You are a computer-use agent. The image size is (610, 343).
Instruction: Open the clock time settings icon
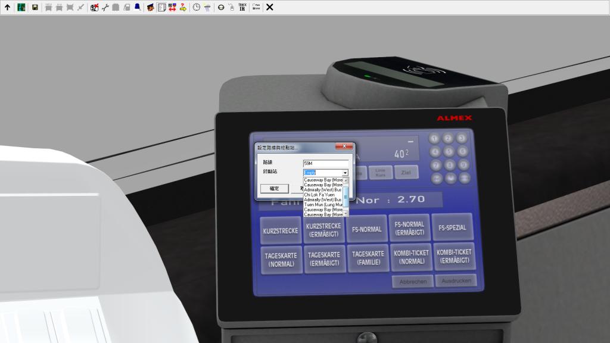coord(197,7)
